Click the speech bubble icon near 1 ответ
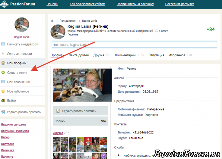The width and height of the screenshot is (222, 159). (157, 31)
